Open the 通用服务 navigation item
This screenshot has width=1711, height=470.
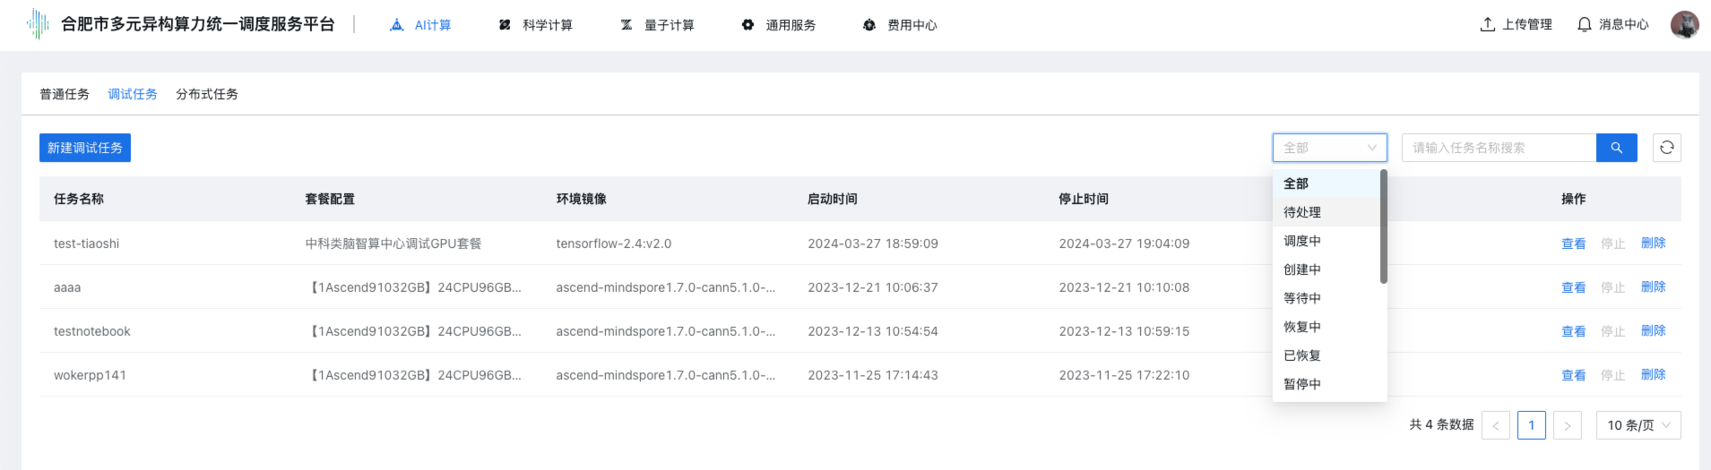pyautogui.click(x=779, y=25)
